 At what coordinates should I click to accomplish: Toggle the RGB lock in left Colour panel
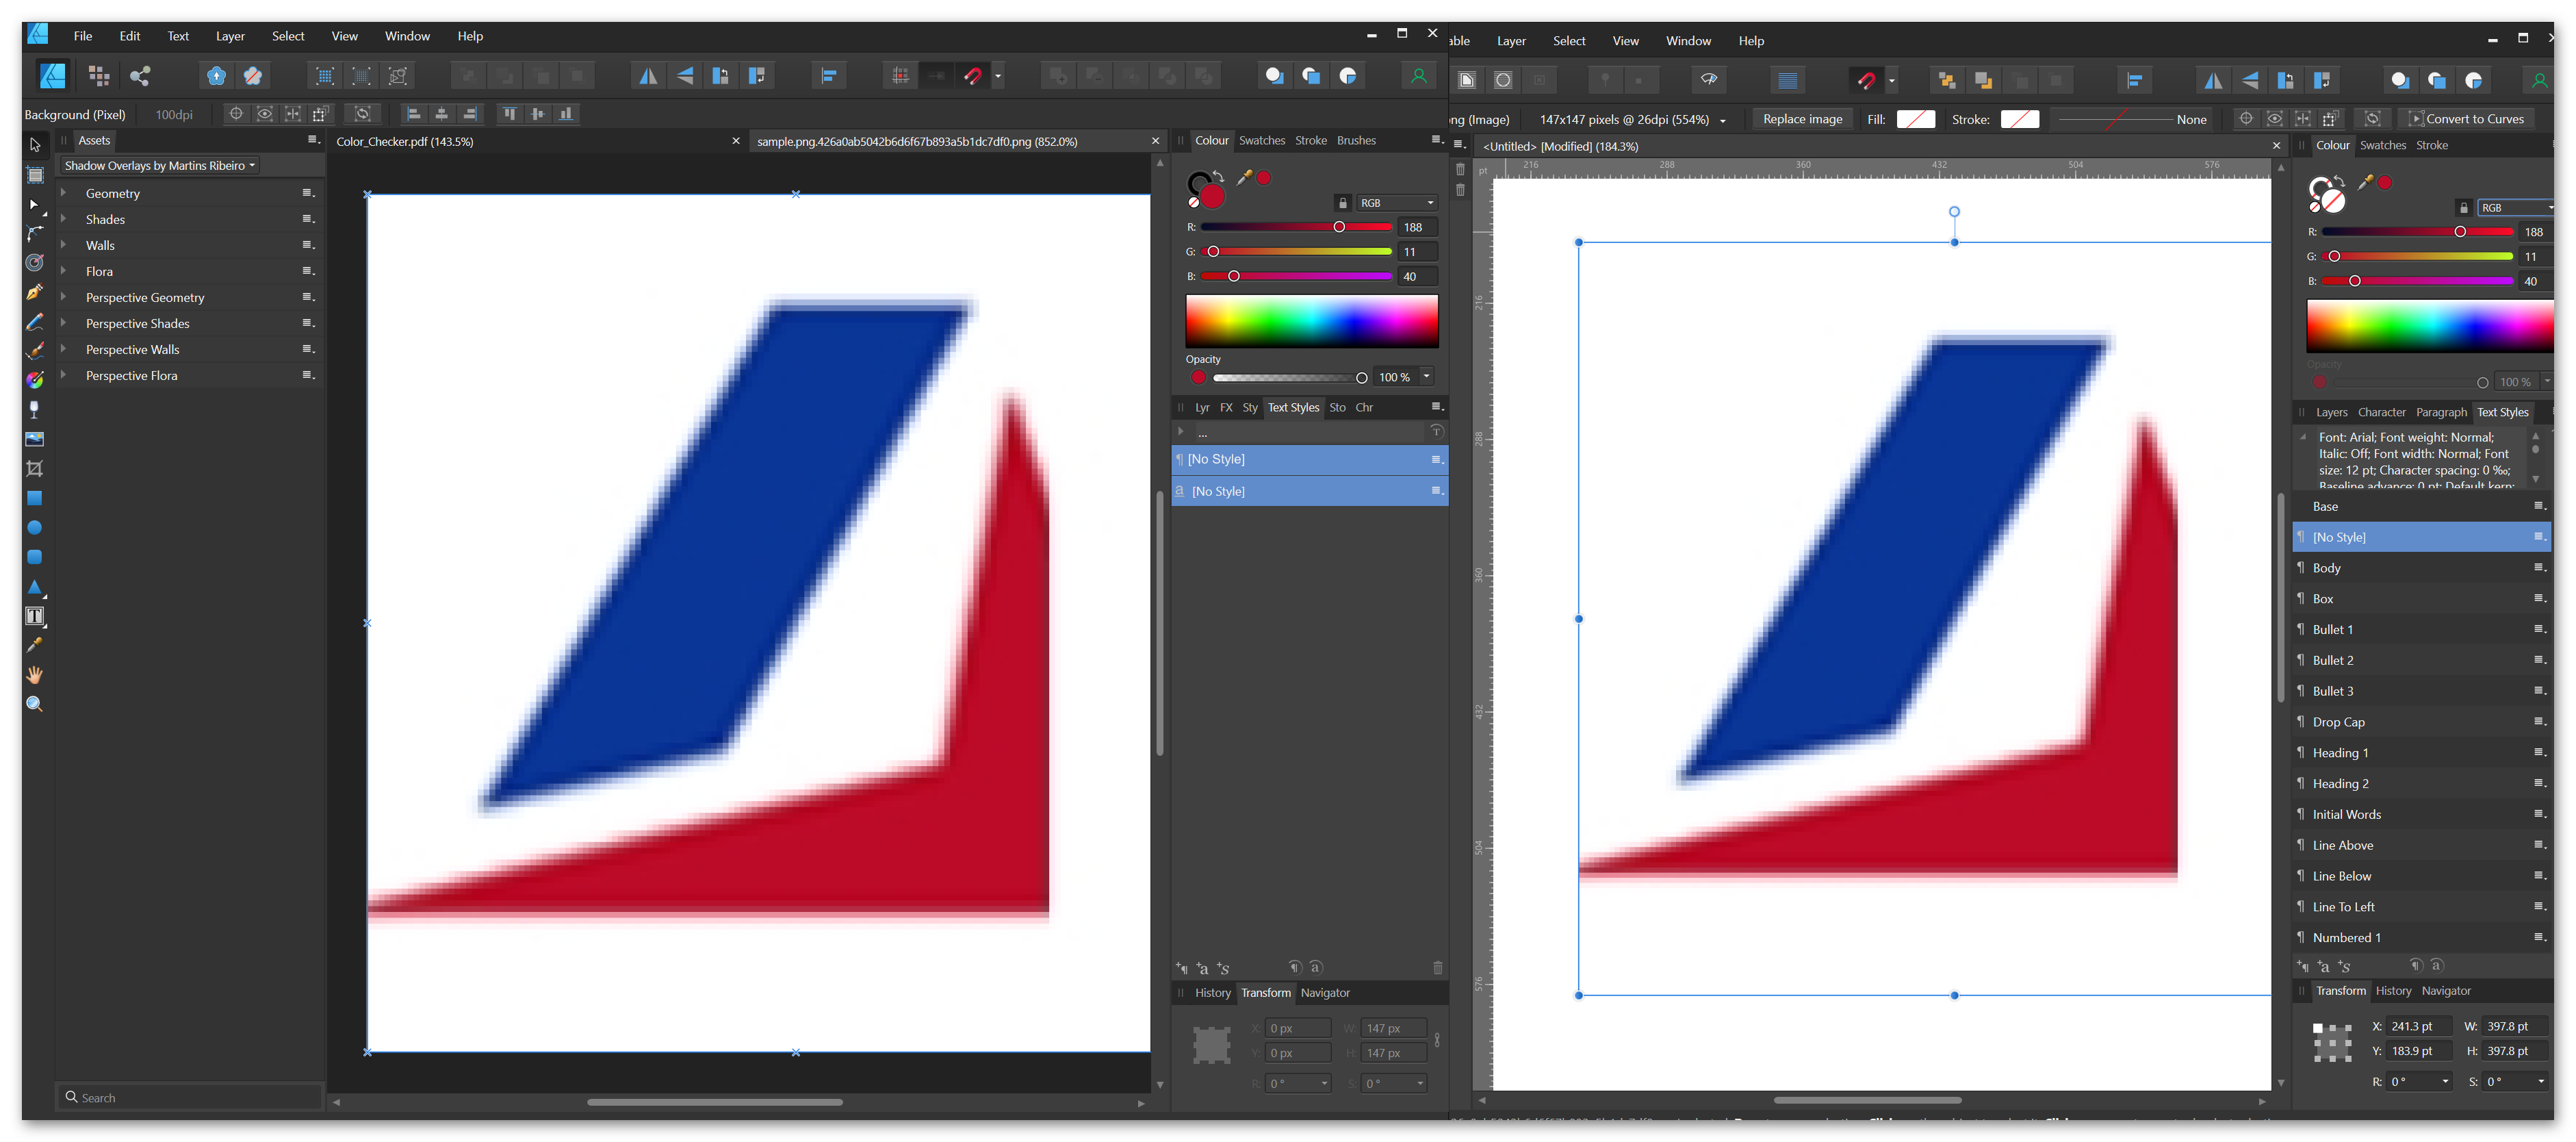pyautogui.click(x=1343, y=203)
